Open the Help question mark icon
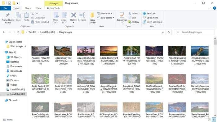This screenshot has height=122, width=217. pos(215,8)
